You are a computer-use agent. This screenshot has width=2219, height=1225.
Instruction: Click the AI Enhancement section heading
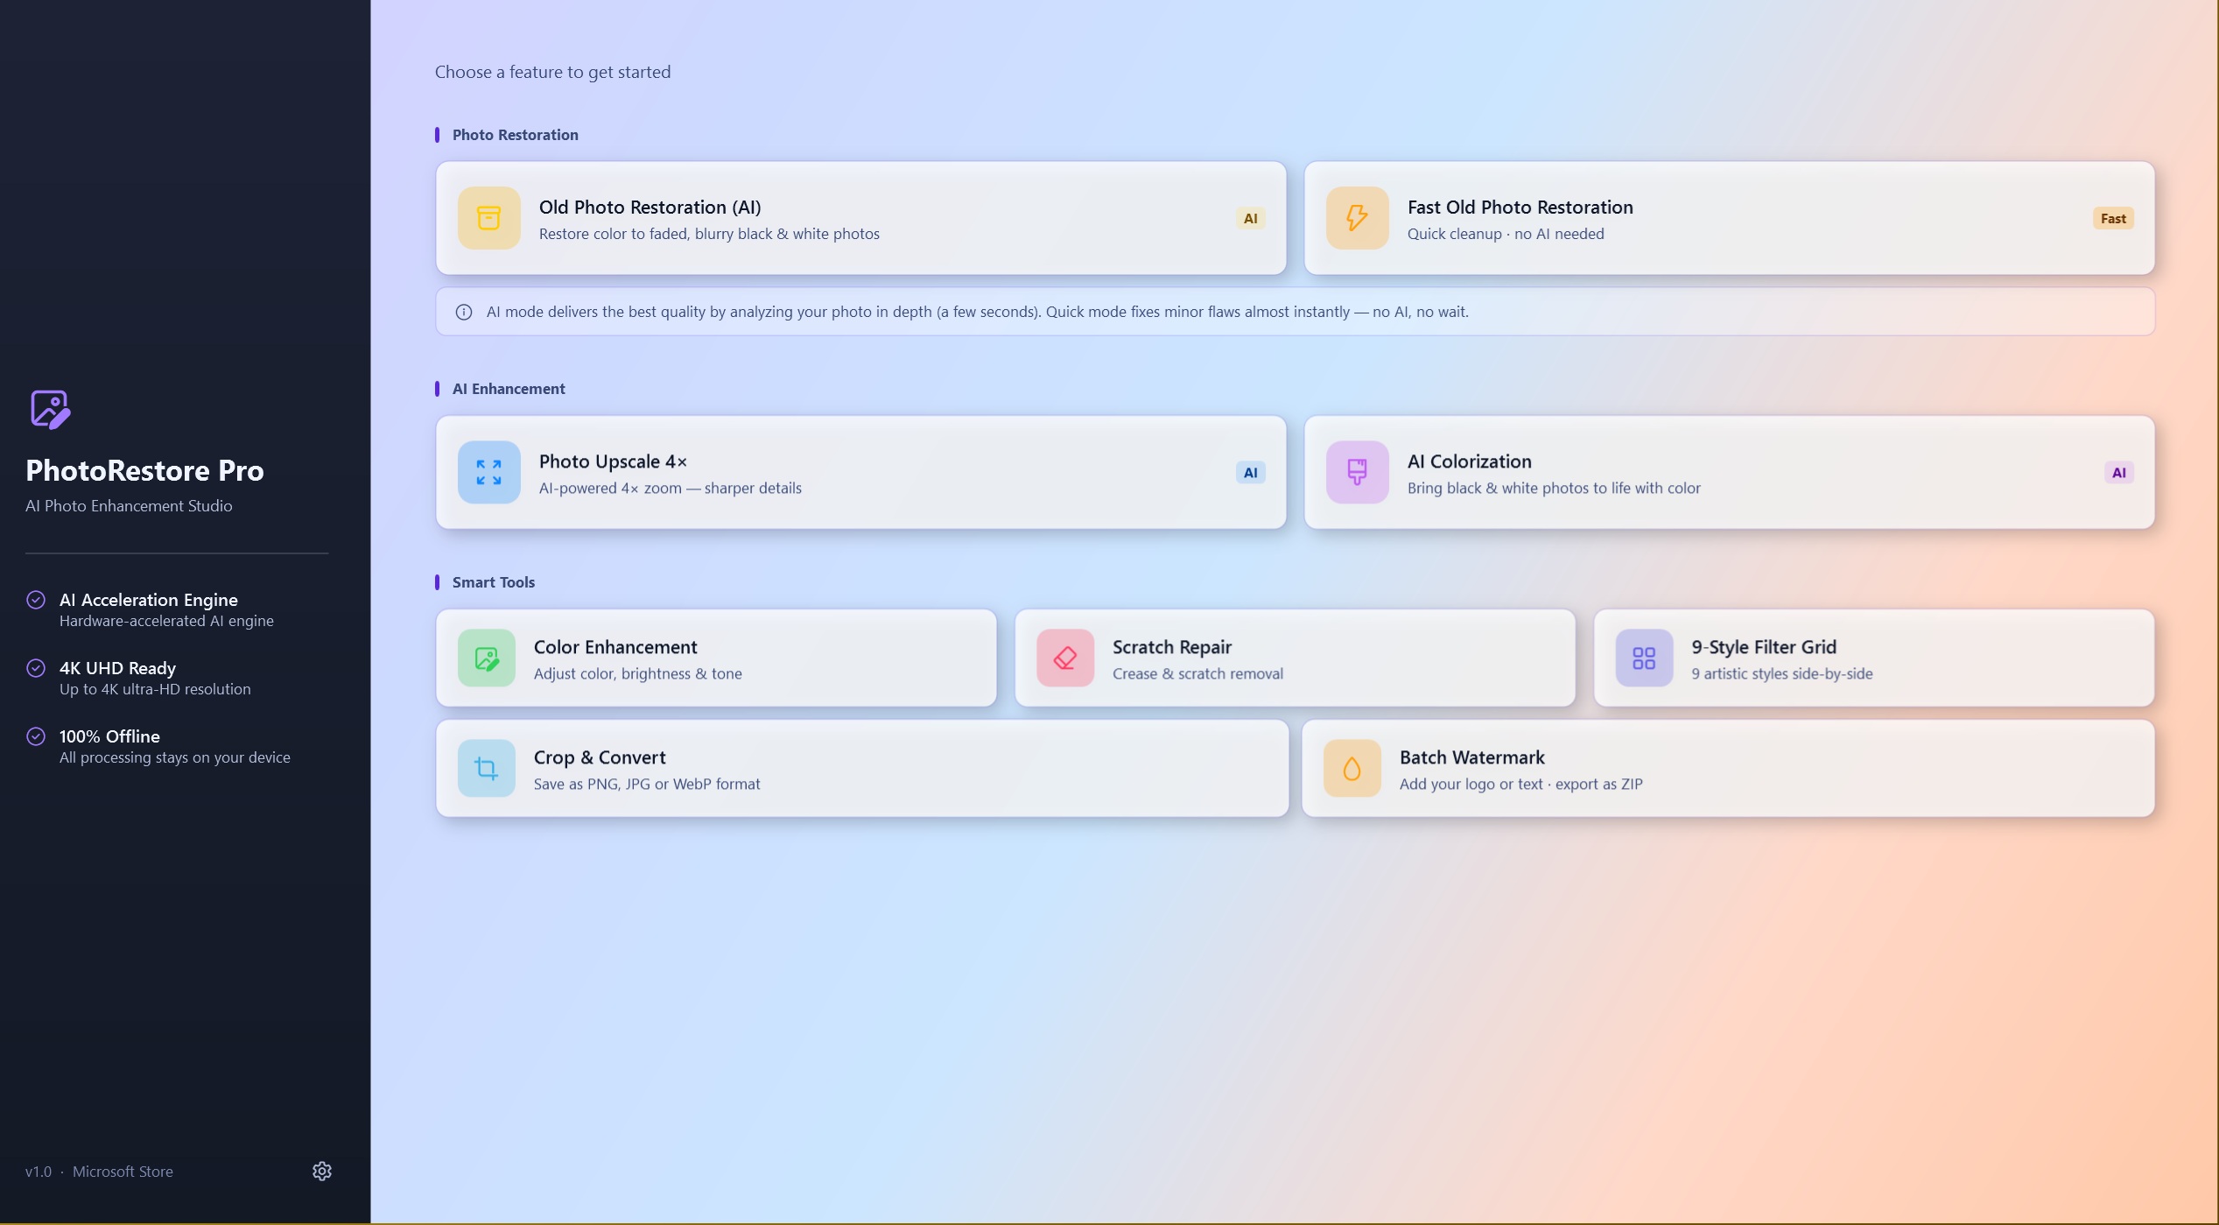tap(509, 389)
